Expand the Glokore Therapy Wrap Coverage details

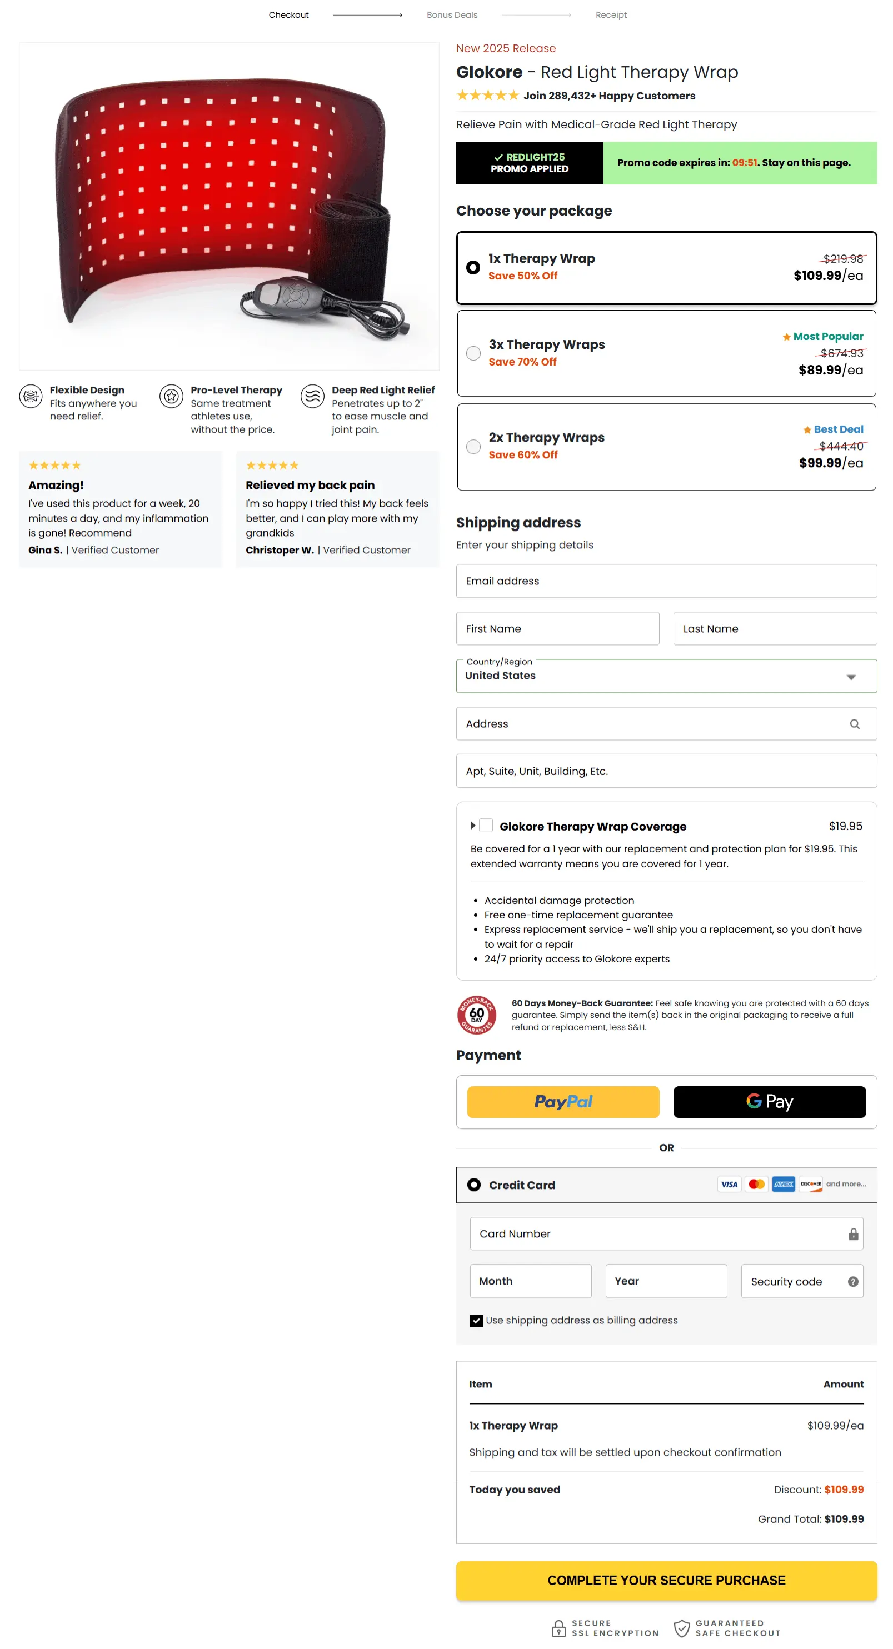click(473, 826)
